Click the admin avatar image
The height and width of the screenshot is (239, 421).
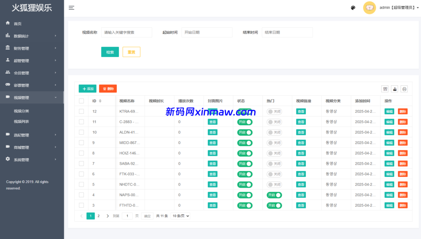pyautogui.click(x=370, y=8)
